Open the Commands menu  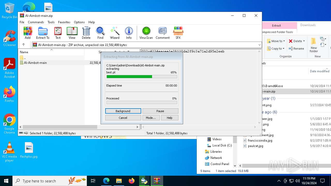point(36,22)
